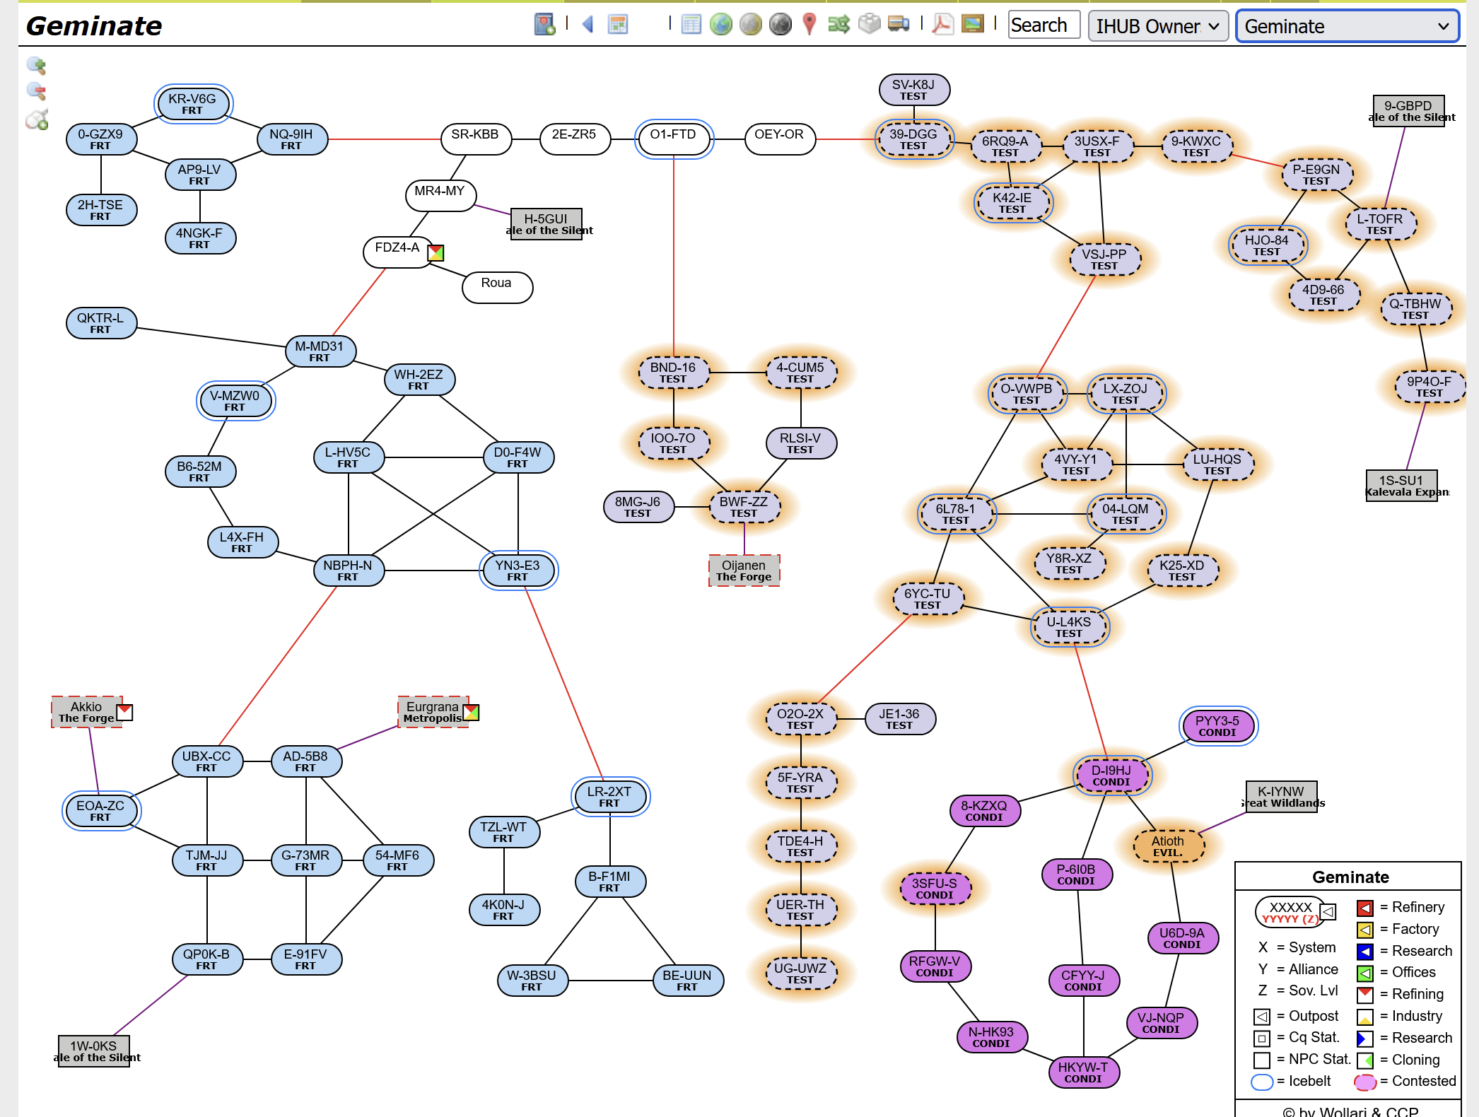The image size is (1479, 1117).
Task: Open the IHUB Owner dropdown
Action: click(x=1158, y=26)
